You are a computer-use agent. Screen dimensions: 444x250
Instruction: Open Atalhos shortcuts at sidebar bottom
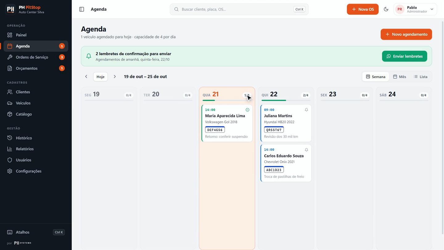tap(36, 232)
